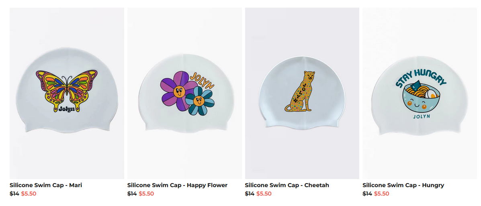Click the $5.50 sale price under Mari cap

29,194
